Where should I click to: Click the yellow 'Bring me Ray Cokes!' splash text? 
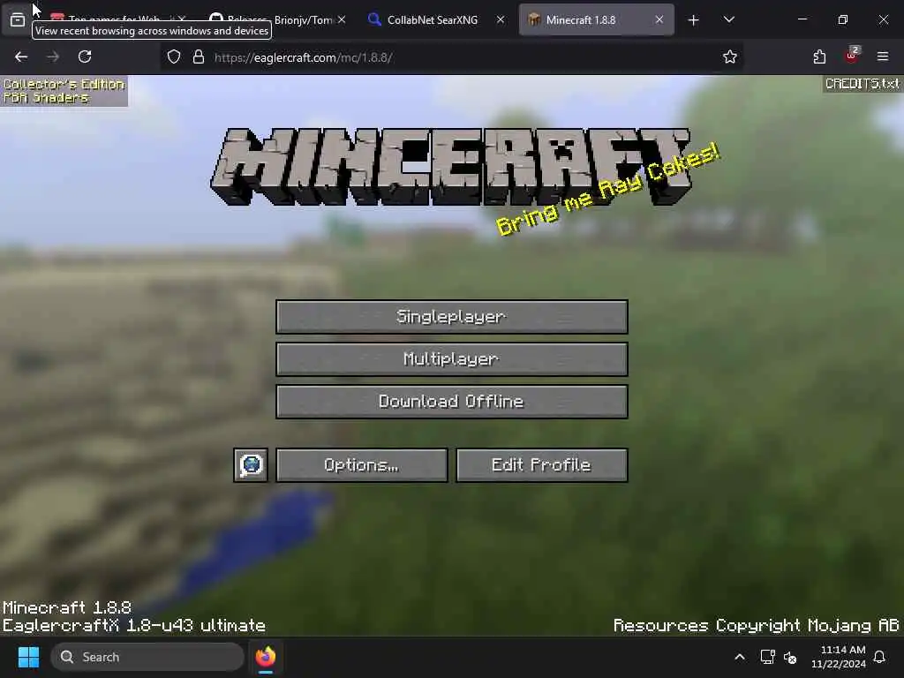(x=608, y=189)
